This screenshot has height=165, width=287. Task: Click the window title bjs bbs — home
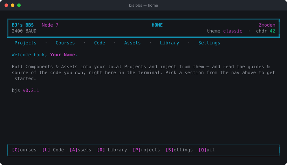[x=143, y=5]
